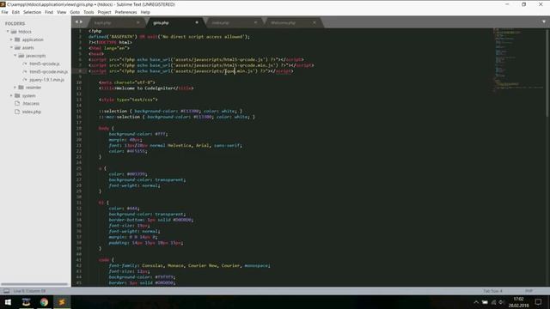Open .htaccess from sidebar
The image size is (550, 309).
(31, 103)
